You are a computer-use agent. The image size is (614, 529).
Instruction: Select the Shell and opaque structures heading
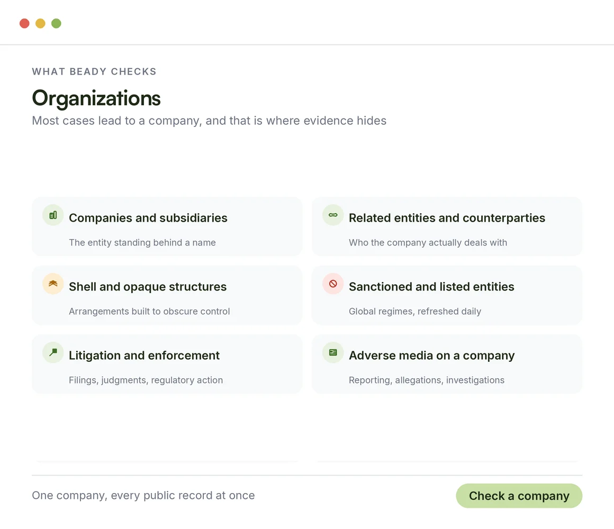[148, 287]
